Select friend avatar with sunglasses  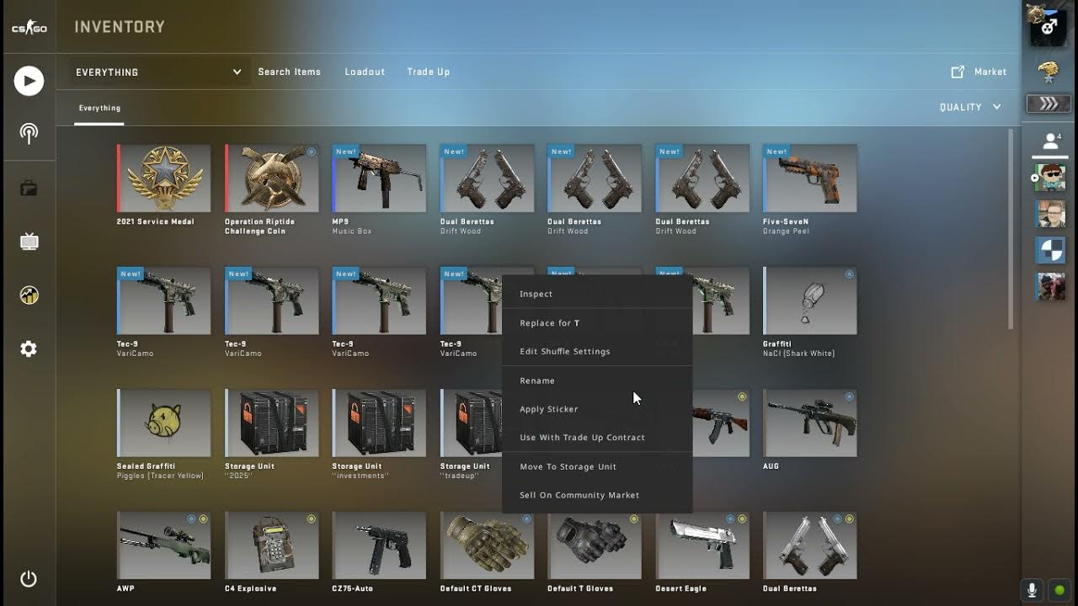(x=1050, y=178)
